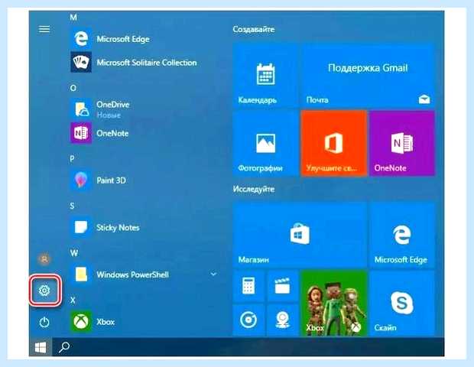Open the orange Office tile

pos(334,143)
